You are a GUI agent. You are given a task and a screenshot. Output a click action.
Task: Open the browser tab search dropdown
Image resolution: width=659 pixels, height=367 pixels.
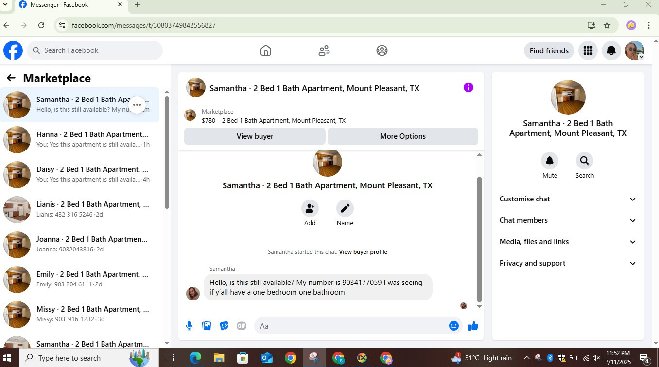point(5,5)
